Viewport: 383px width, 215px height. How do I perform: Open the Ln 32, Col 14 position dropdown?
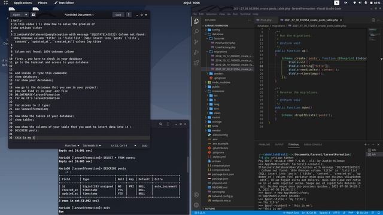[x=124, y=146]
